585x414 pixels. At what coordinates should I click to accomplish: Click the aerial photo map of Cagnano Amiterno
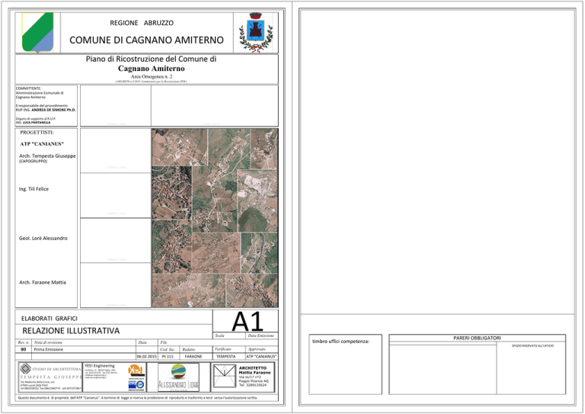pos(215,218)
